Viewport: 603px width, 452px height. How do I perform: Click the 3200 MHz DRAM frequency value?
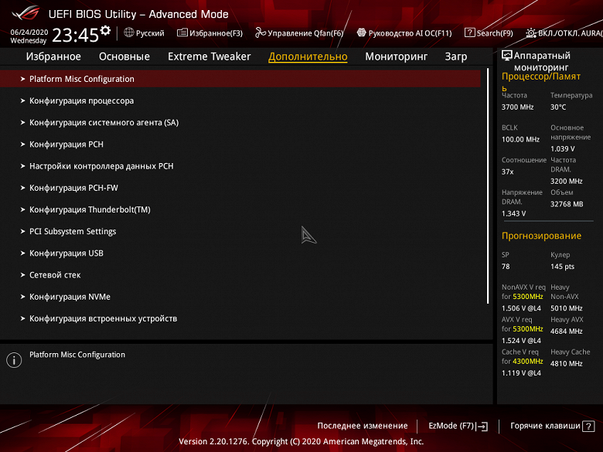point(566,181)
